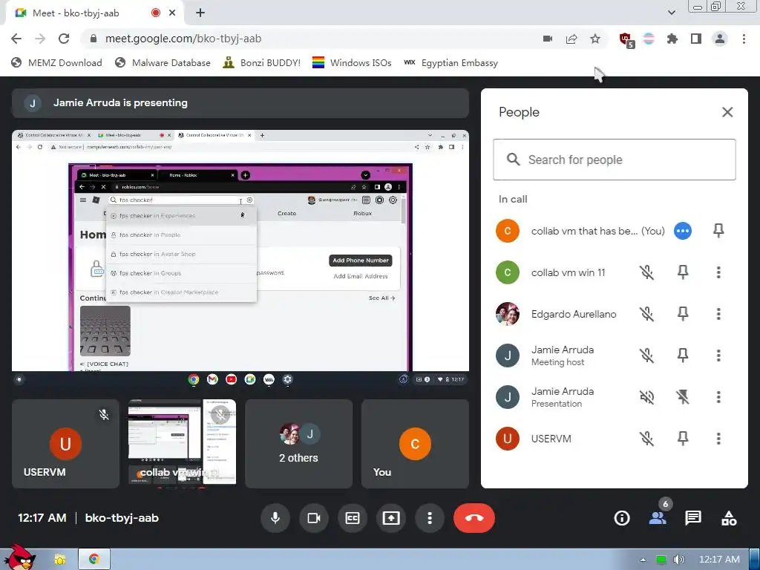The height and width of the screenshot is (570, 760).
Task: Click the blue speaking indicator for You
Action: (x=683, y=231)
